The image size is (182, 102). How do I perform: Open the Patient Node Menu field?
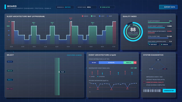point(86,7)
